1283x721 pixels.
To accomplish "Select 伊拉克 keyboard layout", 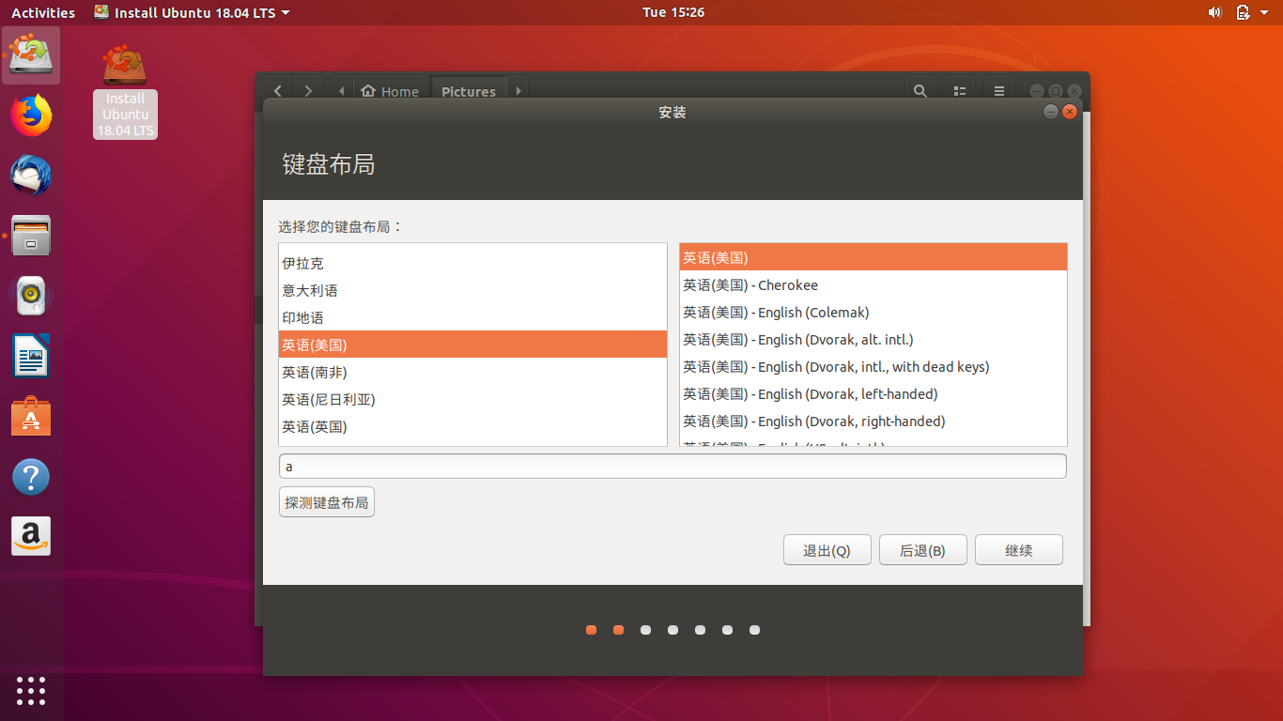I will coord(473,263).
